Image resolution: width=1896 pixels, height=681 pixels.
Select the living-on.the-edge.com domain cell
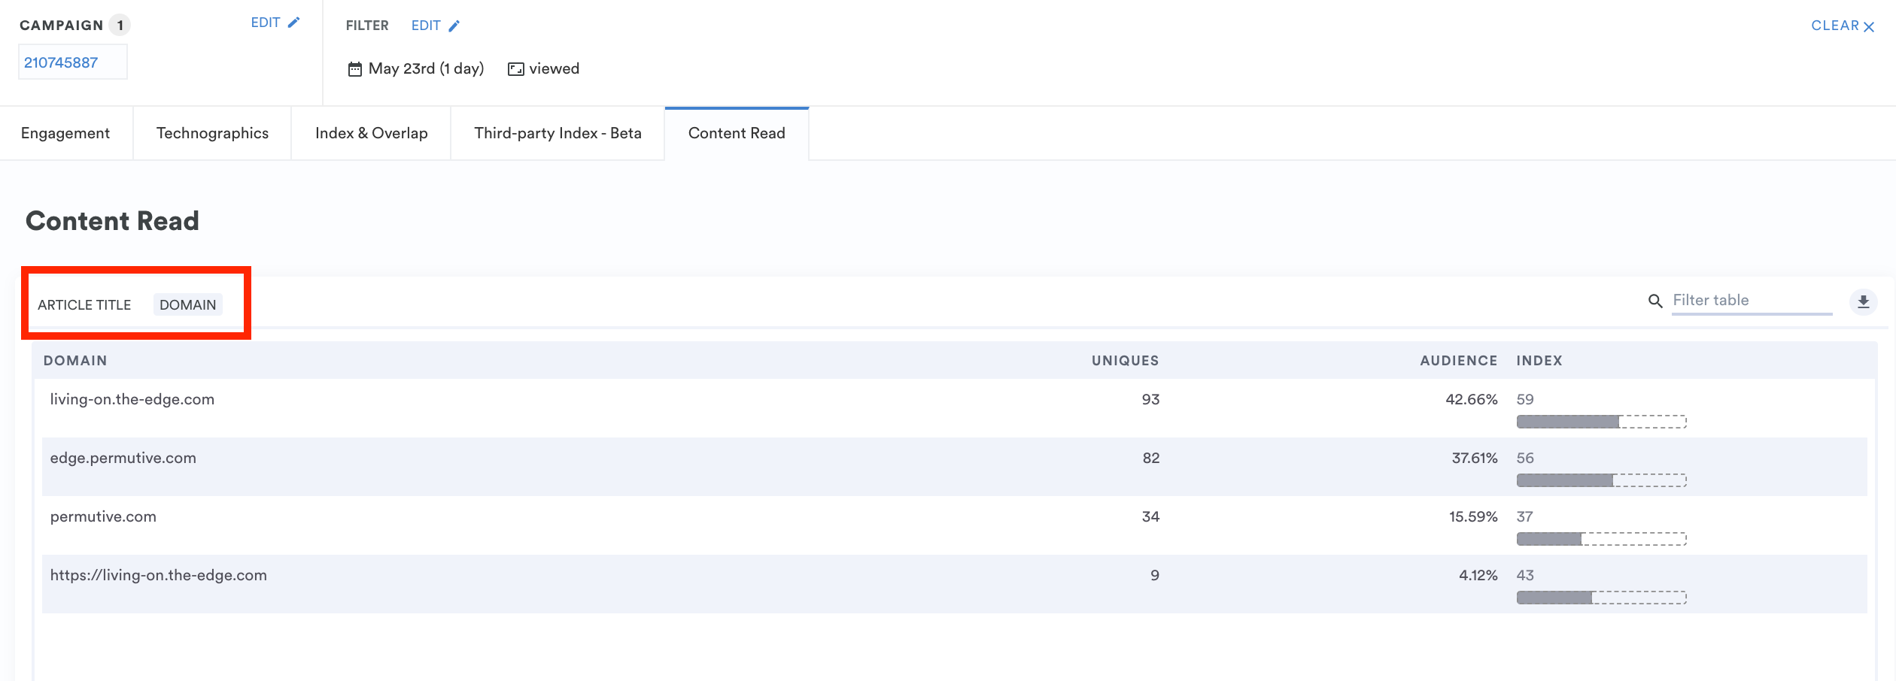tap(132, 399)
